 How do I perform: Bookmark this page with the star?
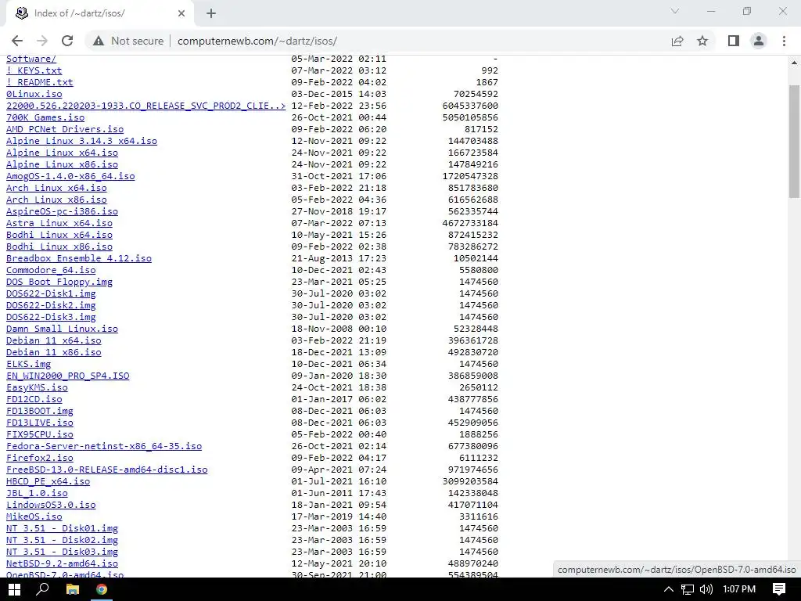click(702, 41)
